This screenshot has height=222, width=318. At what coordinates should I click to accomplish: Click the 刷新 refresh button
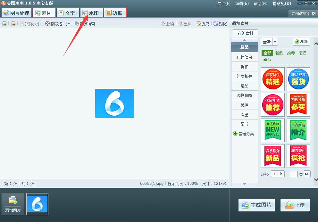[301, 42]
